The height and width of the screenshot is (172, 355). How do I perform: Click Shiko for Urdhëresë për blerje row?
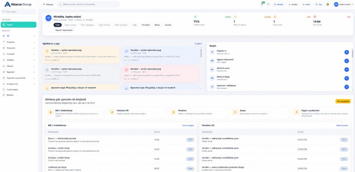click(190, 169)
